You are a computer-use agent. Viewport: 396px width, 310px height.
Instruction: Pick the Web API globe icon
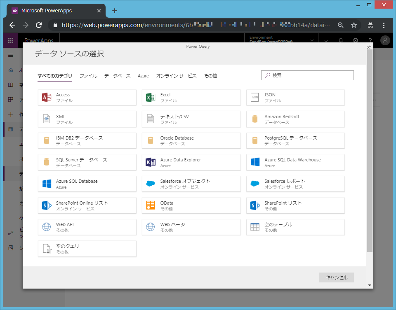[x=47, y=227]
